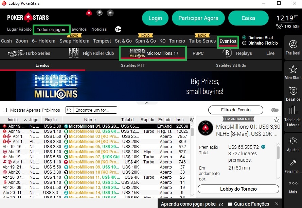Switch to Turbo Series top category
This screenshot has width=302, height=208.
coord(202,41)
